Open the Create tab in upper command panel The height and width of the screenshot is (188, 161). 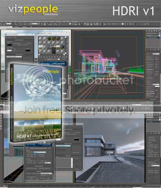click(147, 31)
